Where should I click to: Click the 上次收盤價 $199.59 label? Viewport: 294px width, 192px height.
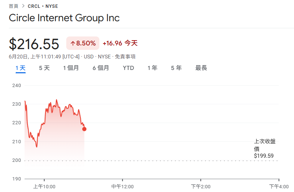[x=265, y=148]
